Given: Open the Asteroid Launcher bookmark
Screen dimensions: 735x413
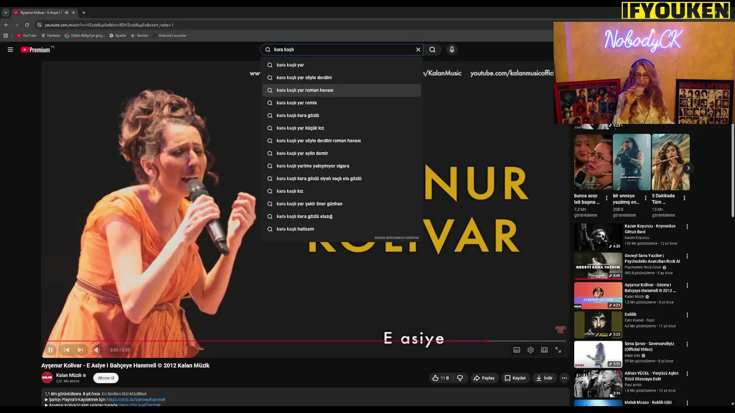Looking at the screenshot, I should tap(169, 36).
